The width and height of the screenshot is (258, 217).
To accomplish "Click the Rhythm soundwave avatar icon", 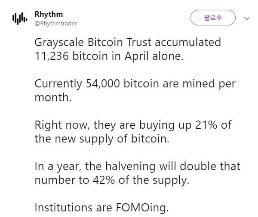I will point(20,19).
